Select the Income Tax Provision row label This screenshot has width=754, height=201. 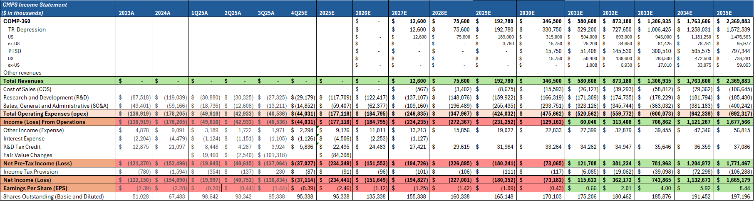coord(31,172)
